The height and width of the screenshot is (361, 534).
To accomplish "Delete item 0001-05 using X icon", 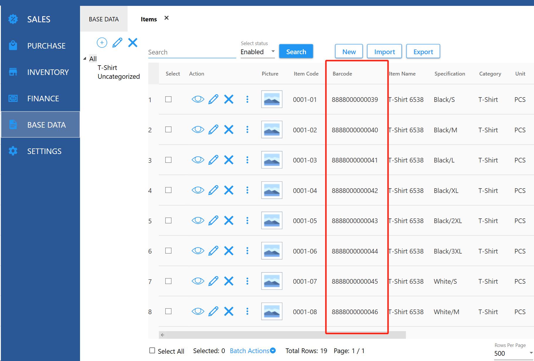I will click(229, 221).
